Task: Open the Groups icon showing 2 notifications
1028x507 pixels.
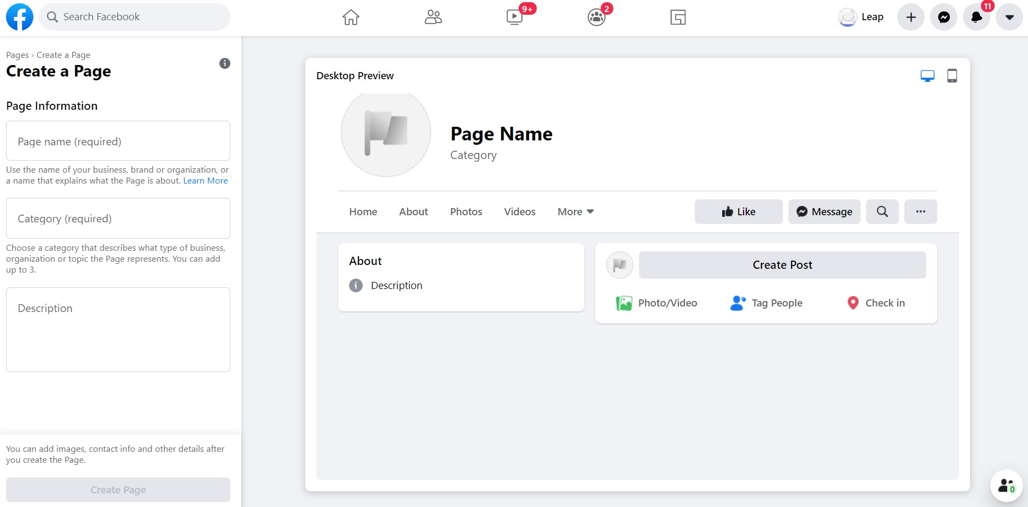Action: [596, 17]
